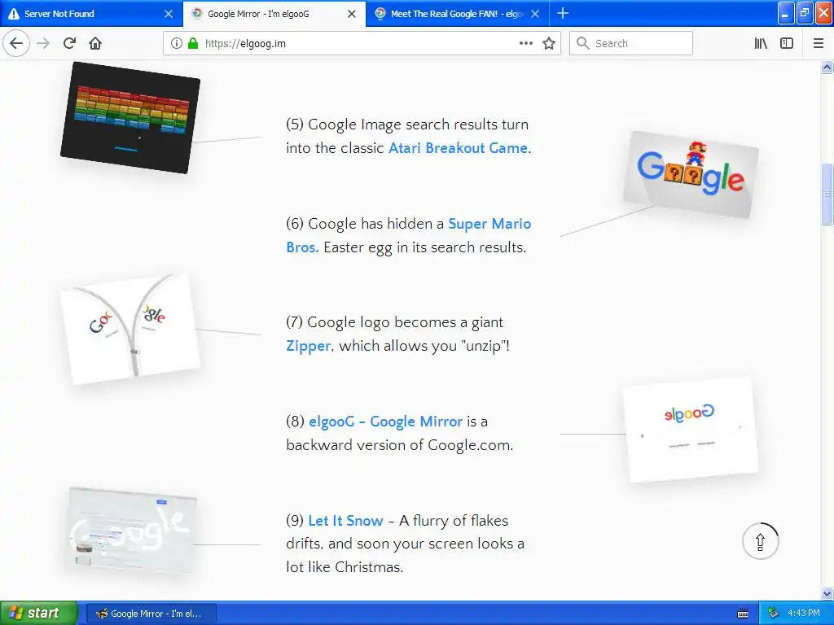834x625 pixels.
Task: Show site information icon in address bar
Action: tap(177, 43)
